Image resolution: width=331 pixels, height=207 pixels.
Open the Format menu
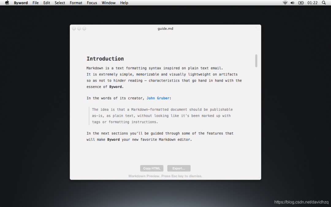[76, 3]
